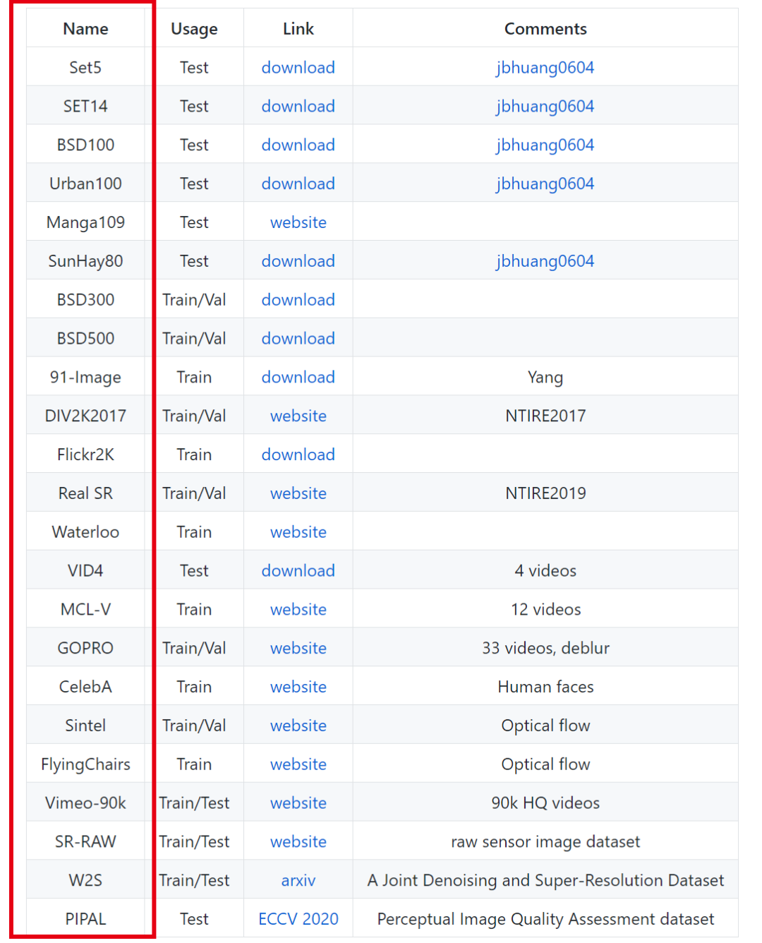Open the Set5 download link
The height and width of the screenshot is (943, 762).
[298, 68]
